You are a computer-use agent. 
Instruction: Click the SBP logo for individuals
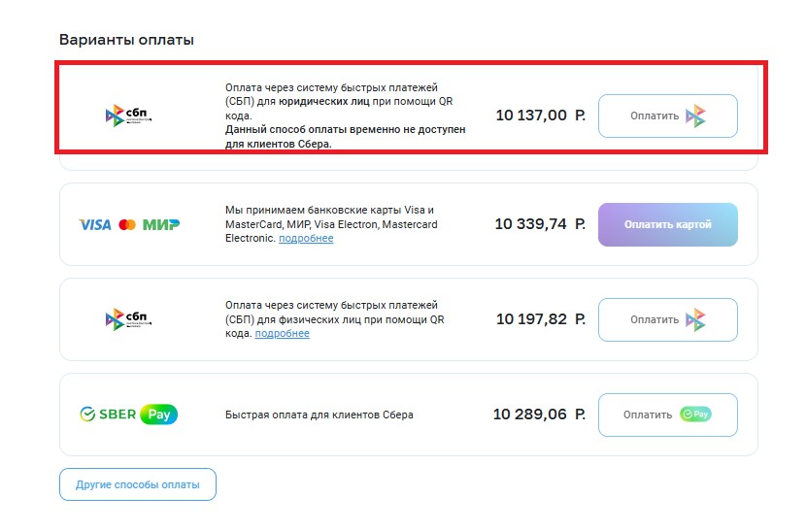[129, 319]
